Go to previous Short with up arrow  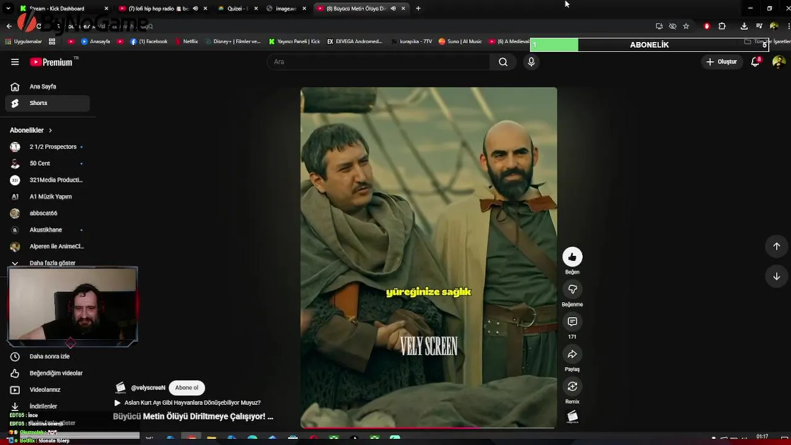pos(777,246)
